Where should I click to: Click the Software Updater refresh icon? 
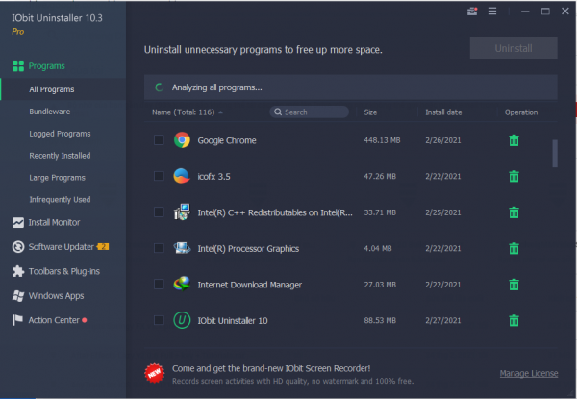point(18,247)
